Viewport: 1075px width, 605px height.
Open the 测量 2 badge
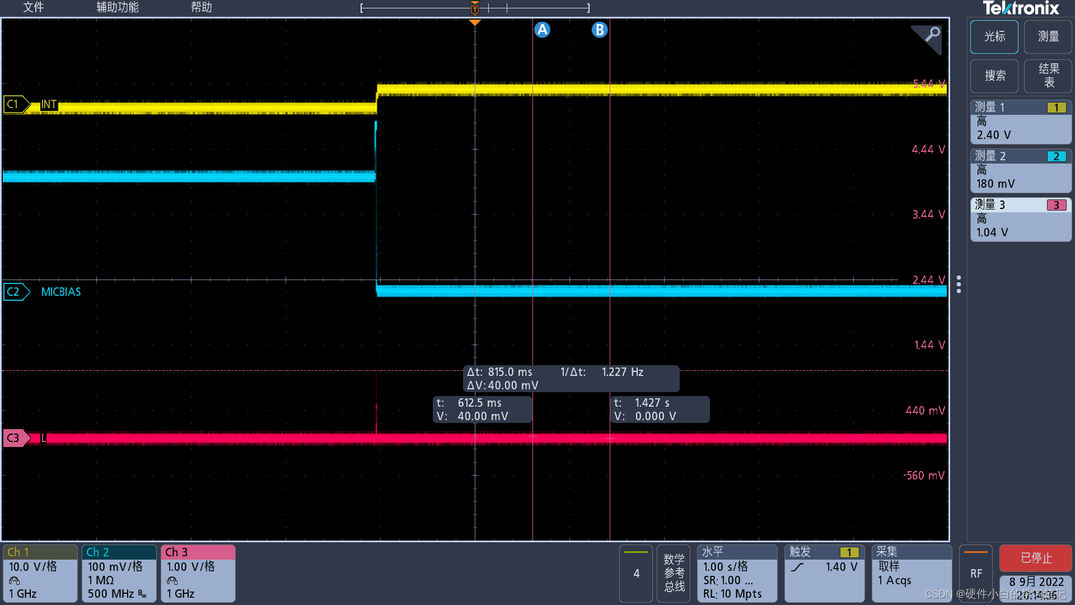coord(1021,170)
